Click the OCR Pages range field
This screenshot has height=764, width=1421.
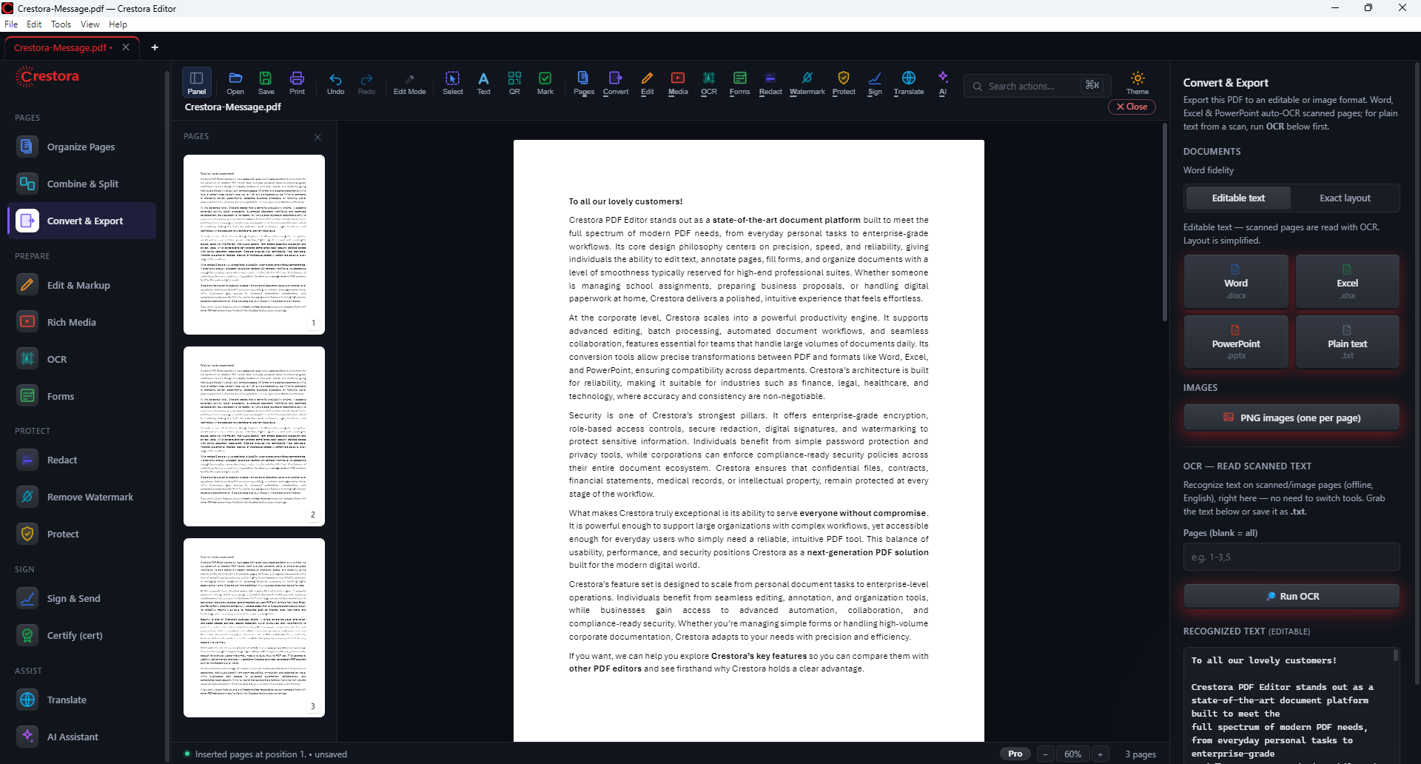point(1291,557)
